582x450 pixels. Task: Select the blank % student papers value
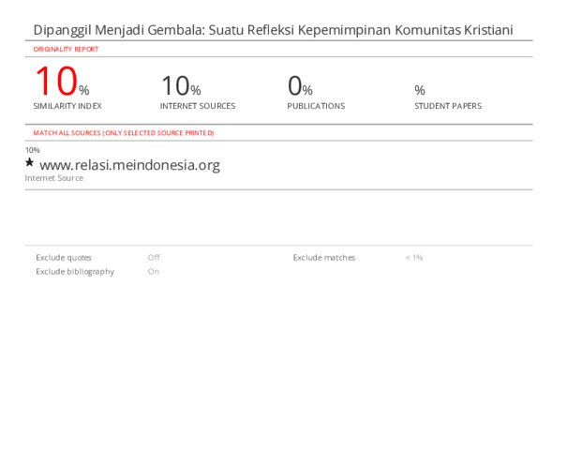420,90
